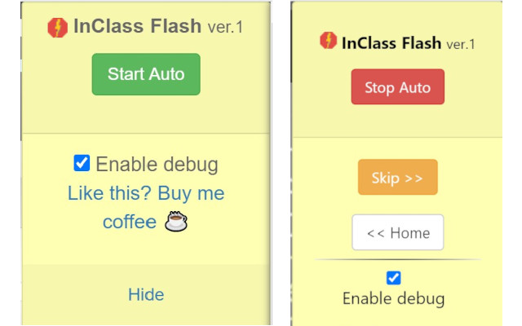This screenshot has width=522, height=326.
Task: Click the InClass Flash title above Start Auto
Action: pos(137,26)
